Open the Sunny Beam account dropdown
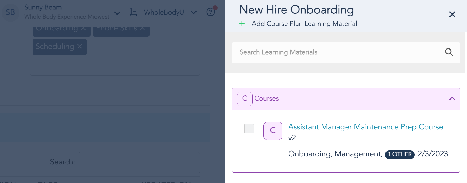Viewport: 467px width, 183px height. coord(117,13)
